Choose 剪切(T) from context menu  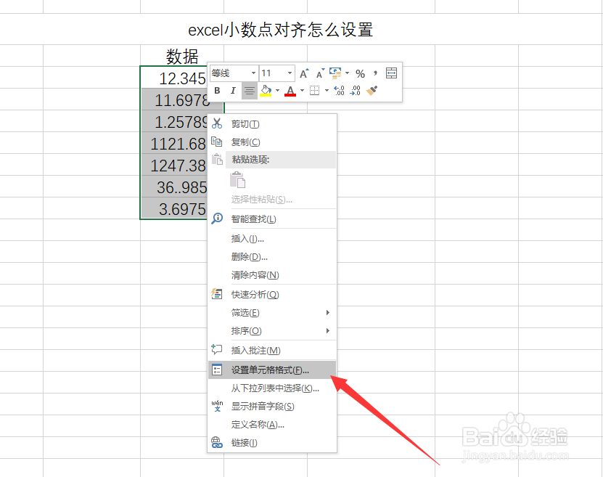(x=272, y=124)
